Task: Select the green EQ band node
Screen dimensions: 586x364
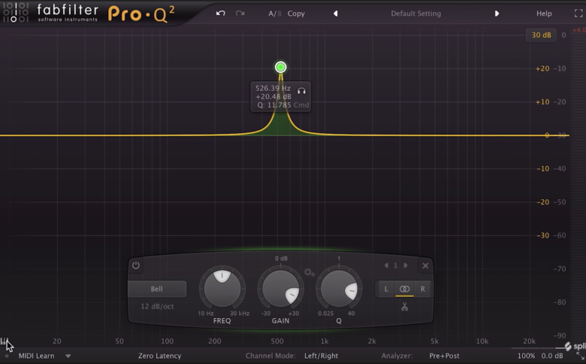Action: pos(281,67)
